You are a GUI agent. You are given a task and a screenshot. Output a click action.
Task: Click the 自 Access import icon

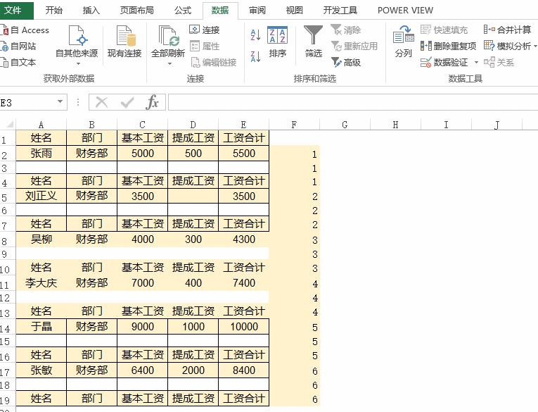pyautogui.click(x=5, y=30)
